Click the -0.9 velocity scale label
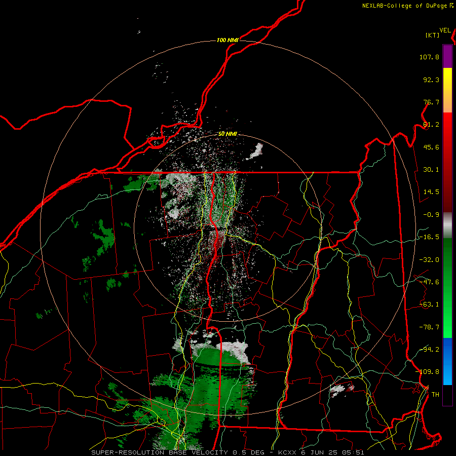The height and width of the screenshot is (456, 456). 431,215
